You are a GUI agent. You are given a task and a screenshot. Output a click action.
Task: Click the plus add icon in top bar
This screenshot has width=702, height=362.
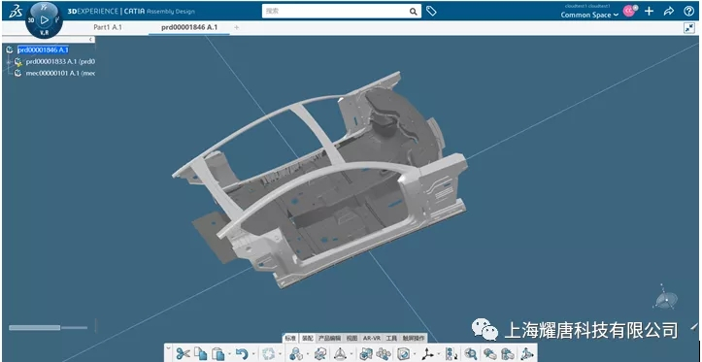(650, 12)
